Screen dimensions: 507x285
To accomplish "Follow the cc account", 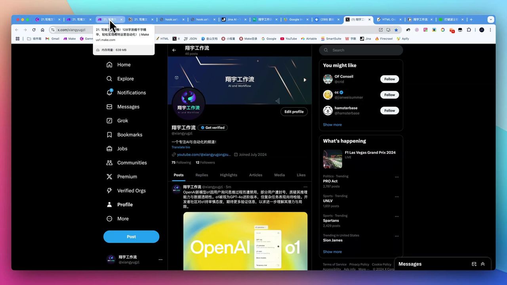I will tap(389, 95).
